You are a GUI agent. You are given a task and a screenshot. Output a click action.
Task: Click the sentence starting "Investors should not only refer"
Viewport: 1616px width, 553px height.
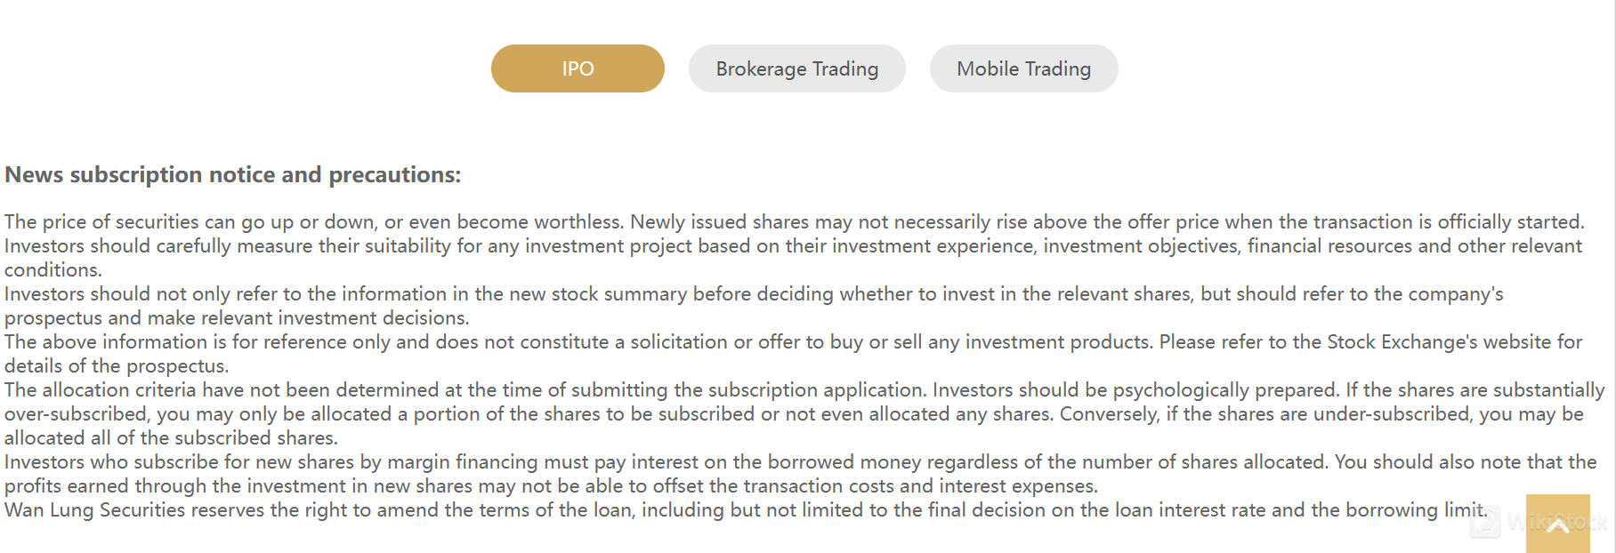445,293
